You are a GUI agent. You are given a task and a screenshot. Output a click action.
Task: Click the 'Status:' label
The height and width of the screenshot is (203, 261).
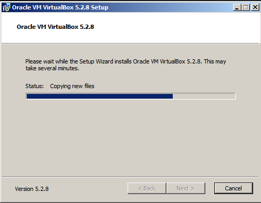click(x=35, y=86)
